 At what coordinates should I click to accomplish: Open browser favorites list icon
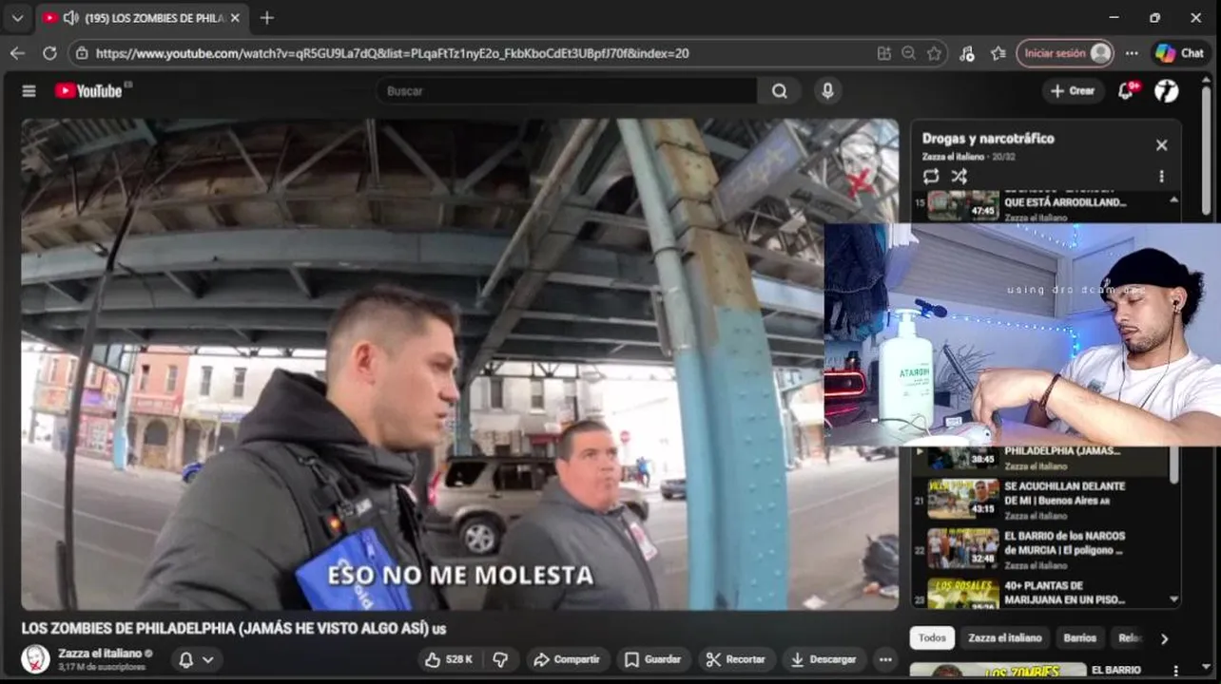(998, 53)
